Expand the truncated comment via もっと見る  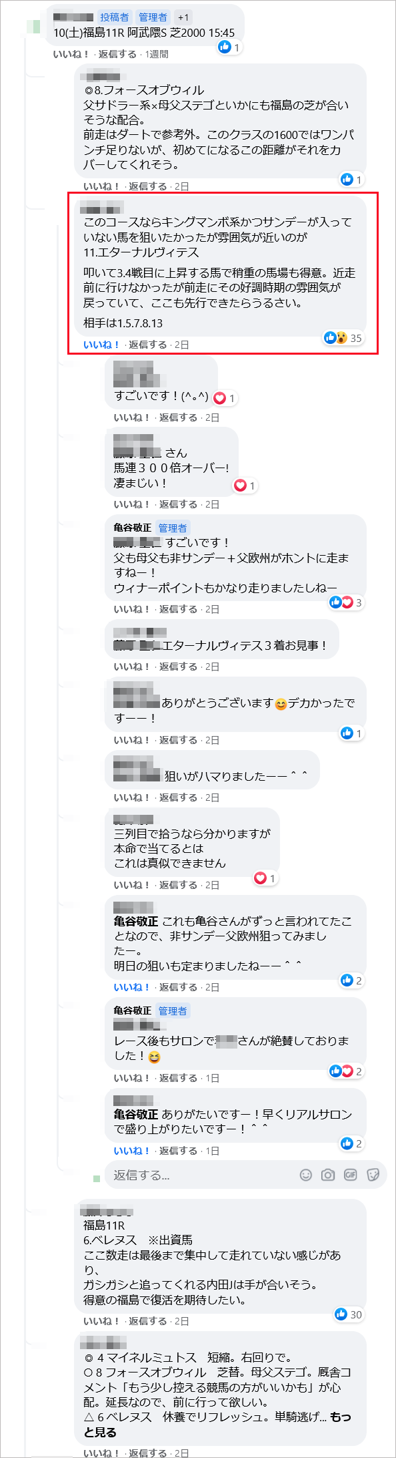tap(340, 1417)
